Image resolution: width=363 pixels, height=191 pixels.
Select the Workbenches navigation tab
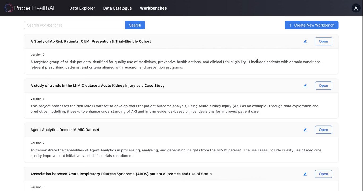tap(153, 8)
